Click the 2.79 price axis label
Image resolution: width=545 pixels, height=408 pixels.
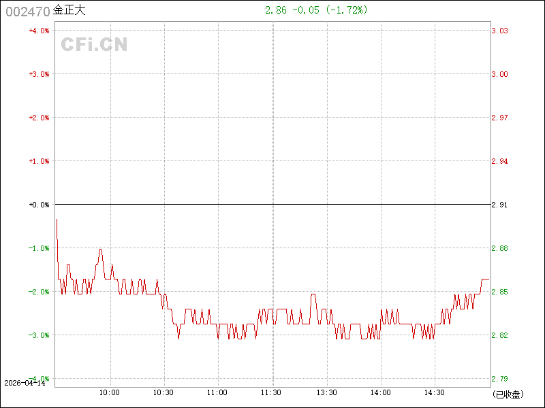click(500, 379)
